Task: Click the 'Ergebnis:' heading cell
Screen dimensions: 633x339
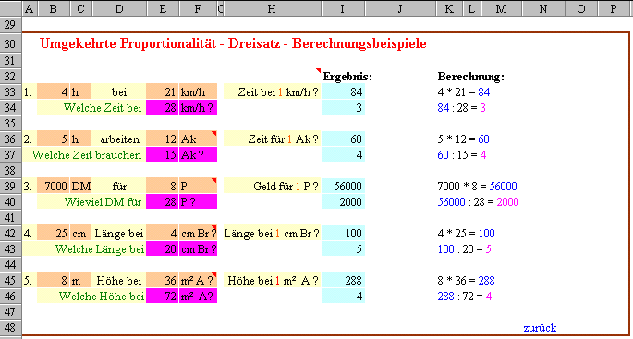Action: (x=347, y=77)
